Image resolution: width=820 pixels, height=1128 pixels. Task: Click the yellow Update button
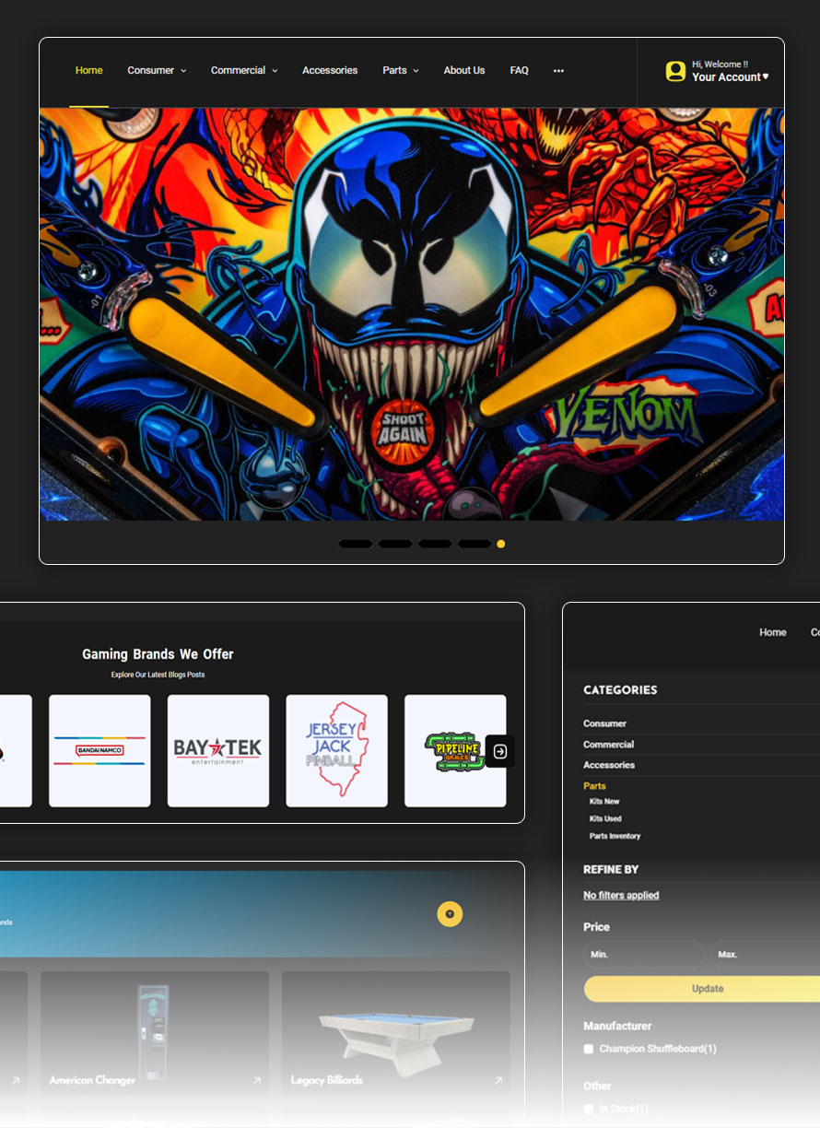pyautogui.click(x=702, y=989)
